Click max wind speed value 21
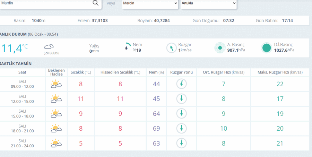Screen dimensions: 312x157 click(x=280, y=143)
